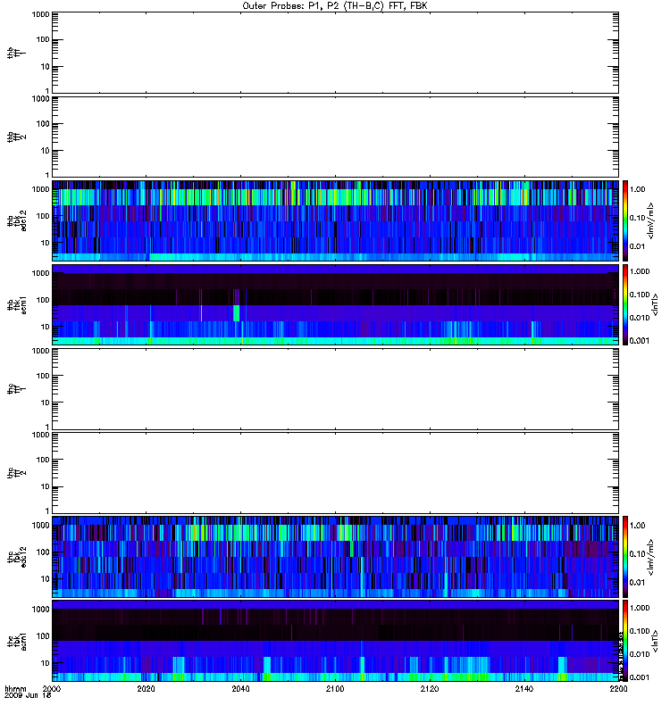Click the 100 y-axis tick of thb fff 2
Viewport: 670px width, 714px height.
[43, 124]
